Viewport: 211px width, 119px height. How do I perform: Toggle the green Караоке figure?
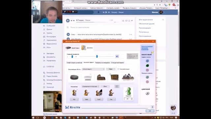click(x=128, y=91)
